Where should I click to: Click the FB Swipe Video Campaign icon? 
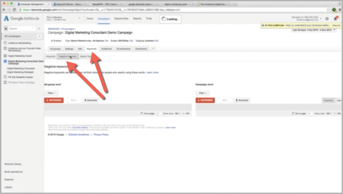(x=5, y=82)
